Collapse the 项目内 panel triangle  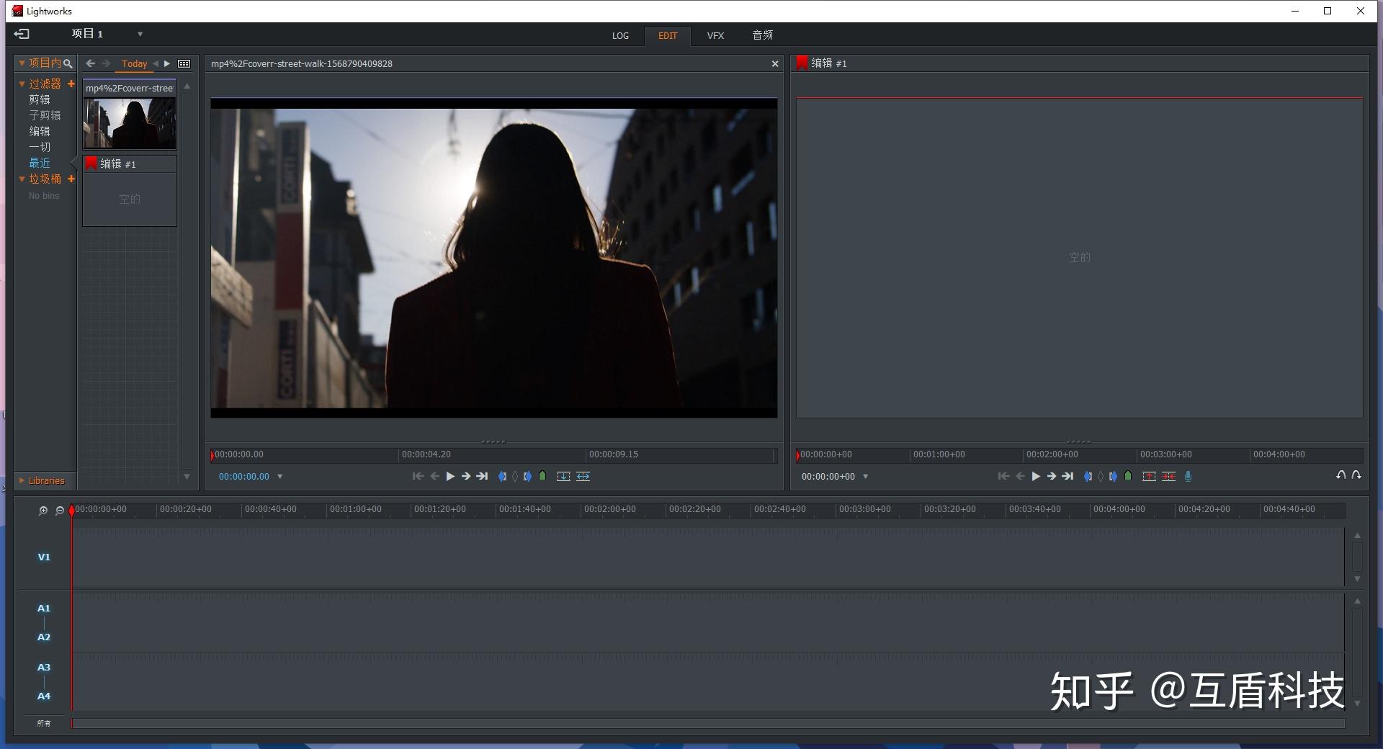22,63
